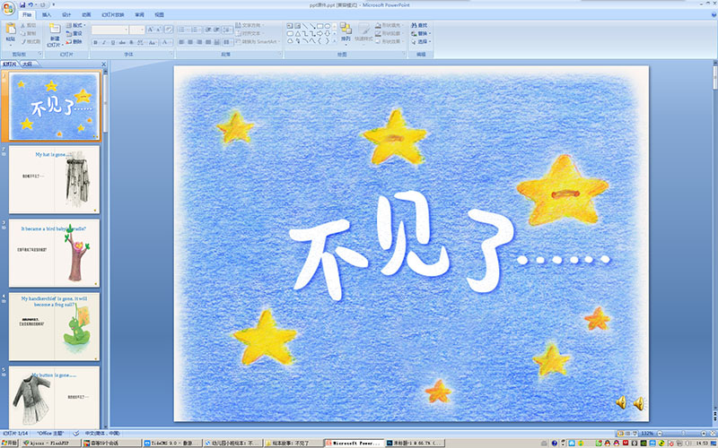
Task: Toggle strikethrough (abc) formatting
Action: (x=122, y=42)
